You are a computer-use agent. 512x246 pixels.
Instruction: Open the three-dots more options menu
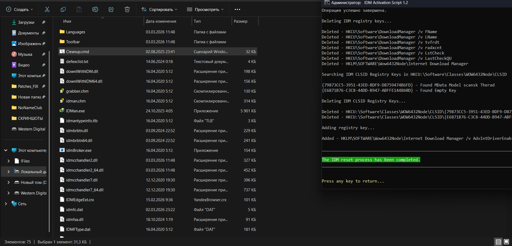pos(237,9)
